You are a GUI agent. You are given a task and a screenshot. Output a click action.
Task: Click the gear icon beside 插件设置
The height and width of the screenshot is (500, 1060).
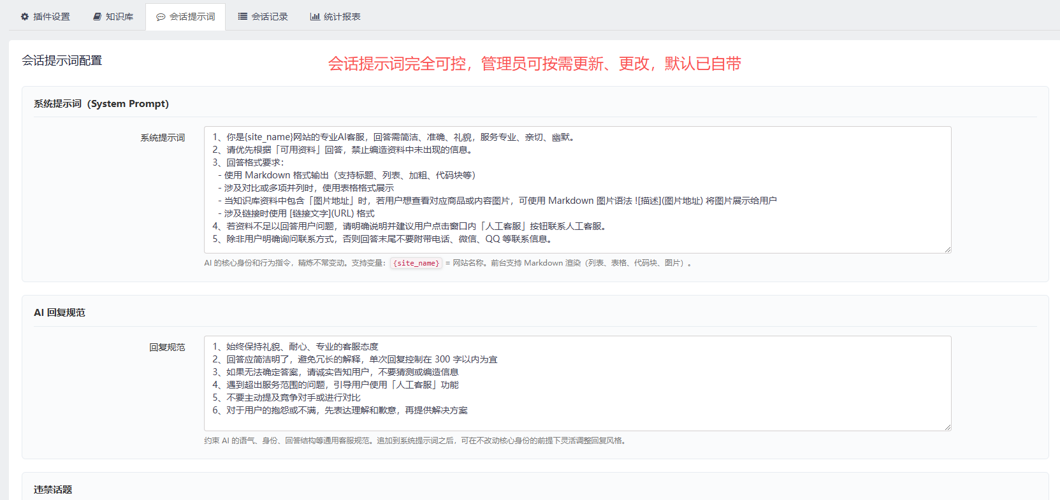point(25,17)
